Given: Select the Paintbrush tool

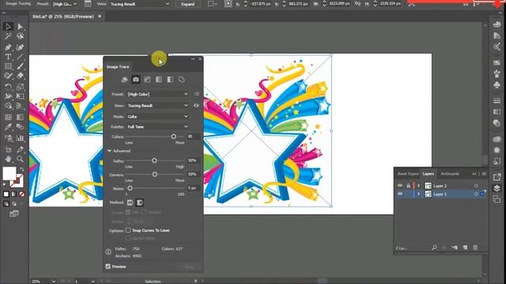Looking at the screenshot, I should (20, 66).
